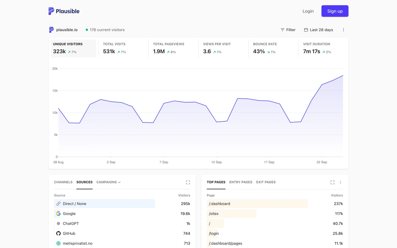Select the Unique Visitors metric card
The image size is (397, 248).
[x=73, y=48]
